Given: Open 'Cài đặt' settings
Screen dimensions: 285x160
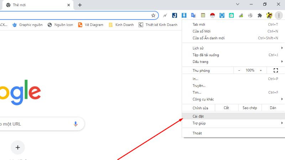Looking at the screenshot, I should pos(233,116).
